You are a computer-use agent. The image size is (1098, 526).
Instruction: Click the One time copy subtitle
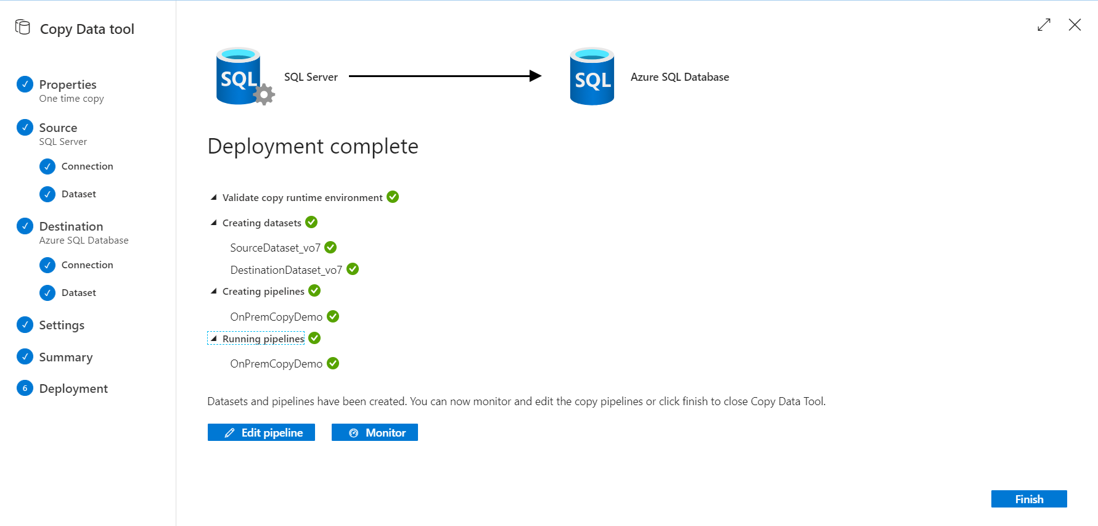click(x=72, y=99)
